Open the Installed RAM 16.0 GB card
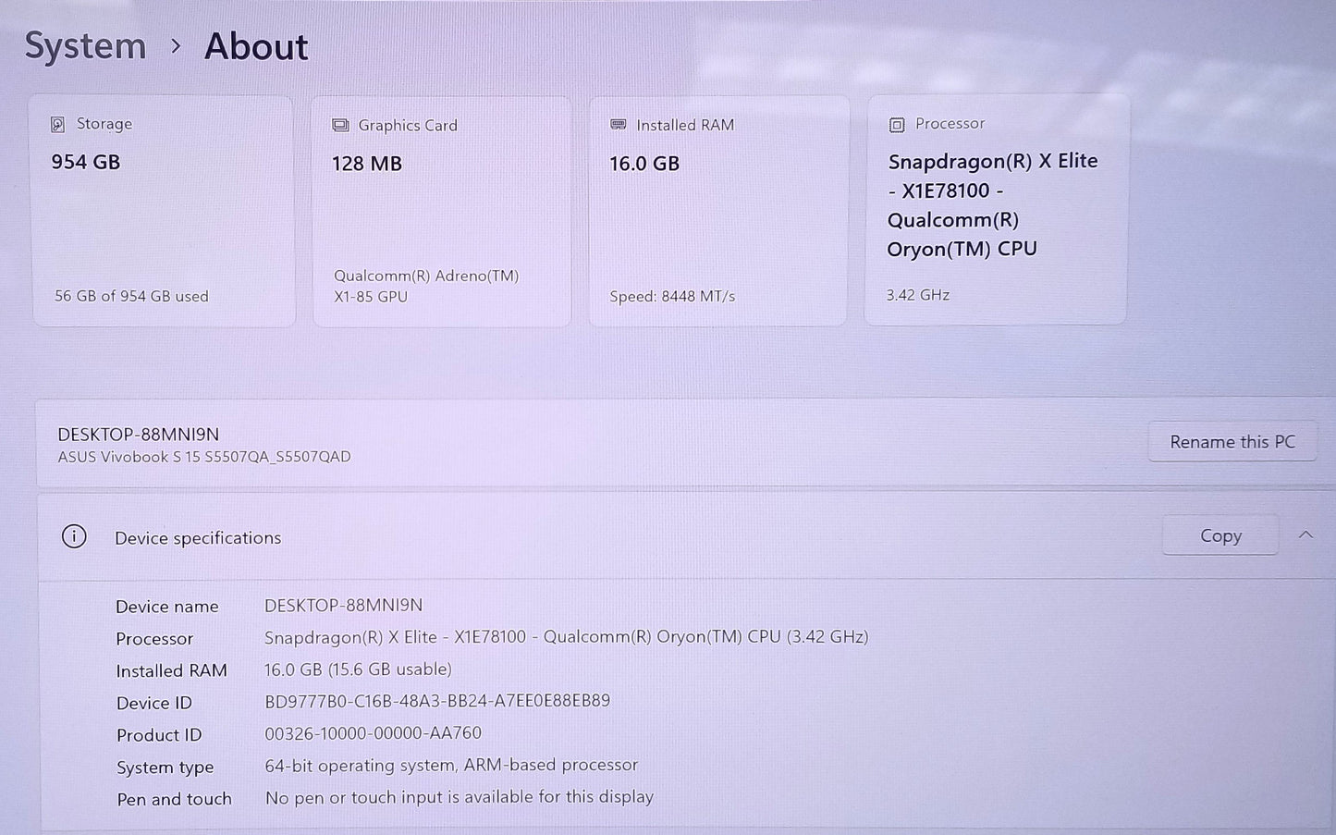Screen dimensions: 1336x835 (x=718, y=211)
